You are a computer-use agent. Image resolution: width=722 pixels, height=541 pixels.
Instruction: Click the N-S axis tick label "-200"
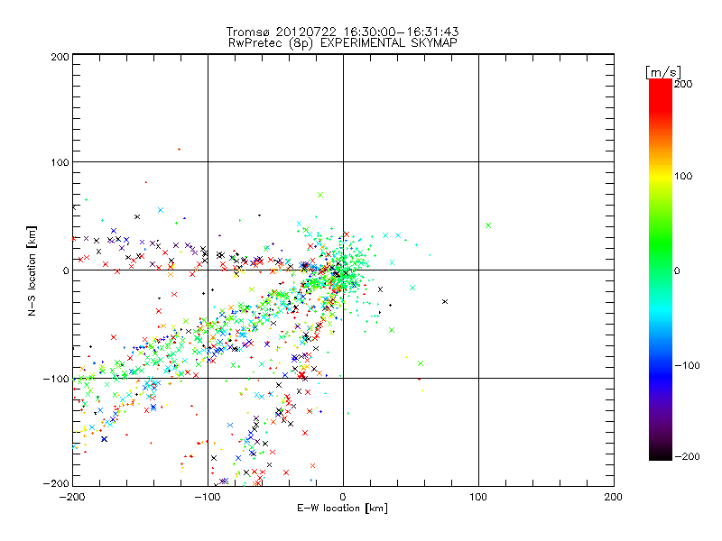coord(56,483)
